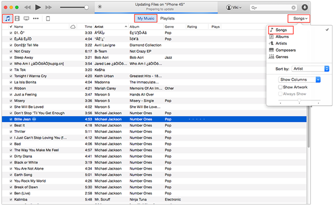
Task: Click the album cell Ninja Tuna
Action: coord(138,200)
